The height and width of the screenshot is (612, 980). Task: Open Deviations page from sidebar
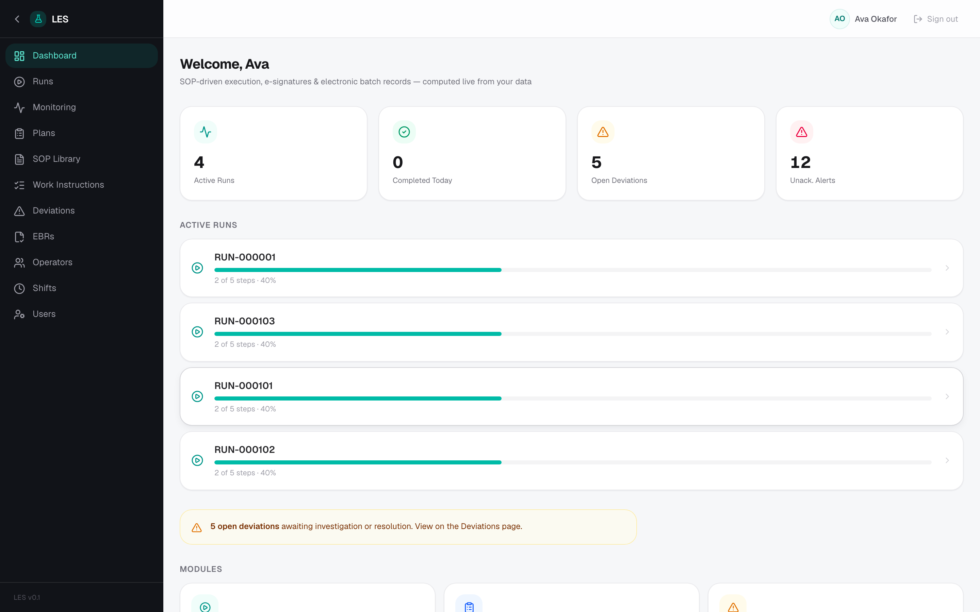click(81, 211)
